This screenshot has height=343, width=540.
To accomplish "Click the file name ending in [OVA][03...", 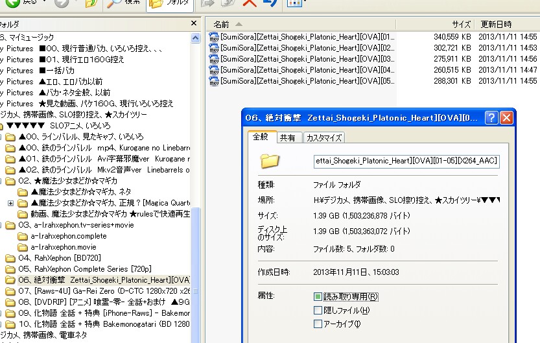I will pyautogui.click(x=307, y=59).
